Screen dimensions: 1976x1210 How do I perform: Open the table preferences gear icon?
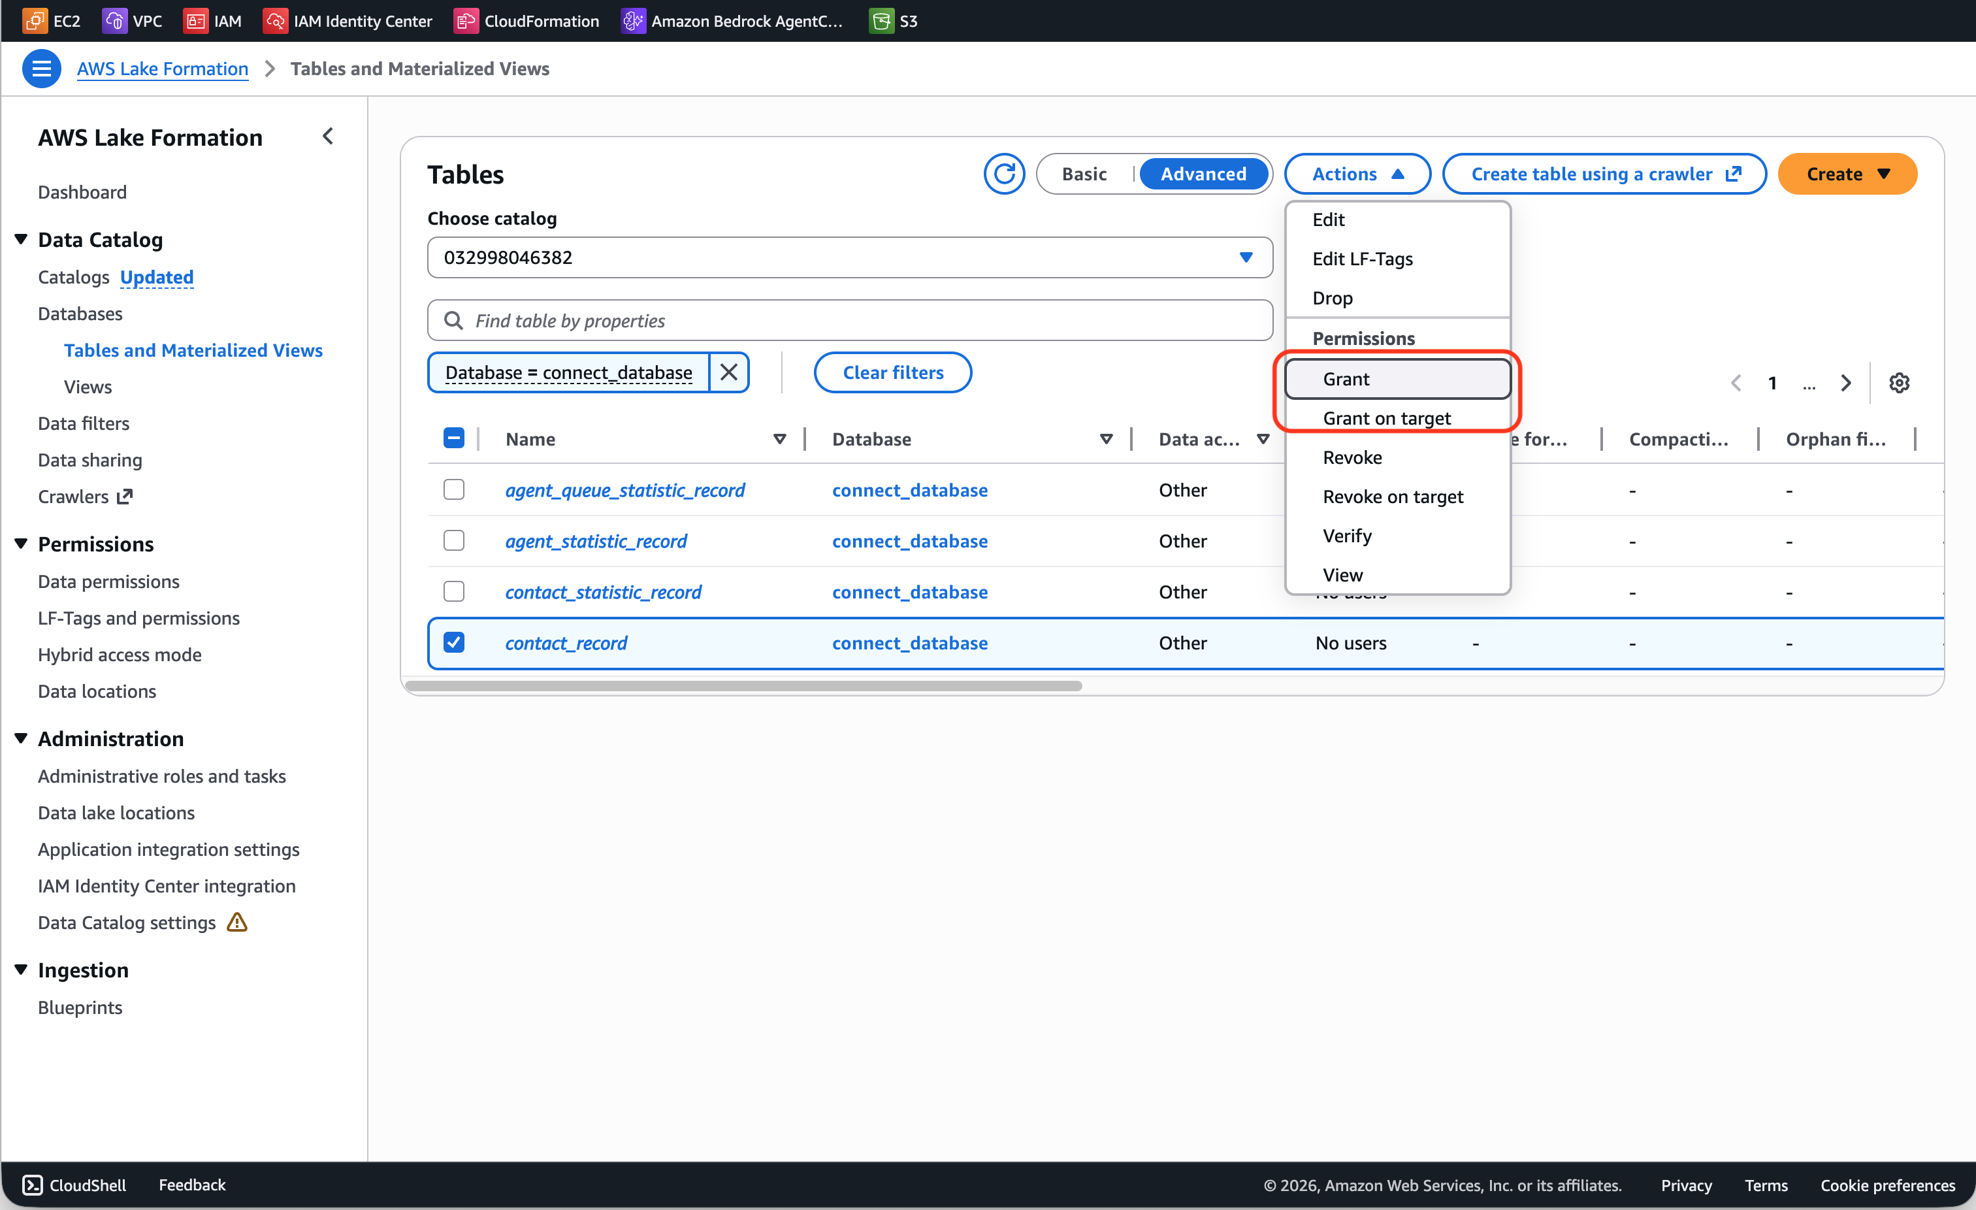click(x=1898, y=384)
